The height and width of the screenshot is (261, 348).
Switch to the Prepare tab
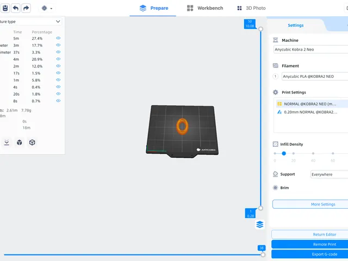153,8
